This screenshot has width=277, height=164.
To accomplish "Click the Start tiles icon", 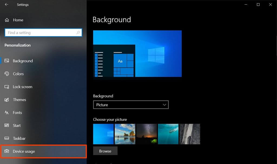I will point(7,125).
